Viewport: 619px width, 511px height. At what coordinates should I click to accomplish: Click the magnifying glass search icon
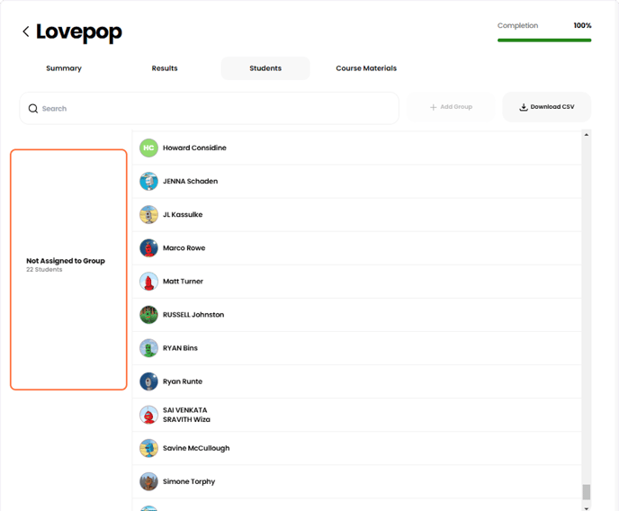[33, 109]
